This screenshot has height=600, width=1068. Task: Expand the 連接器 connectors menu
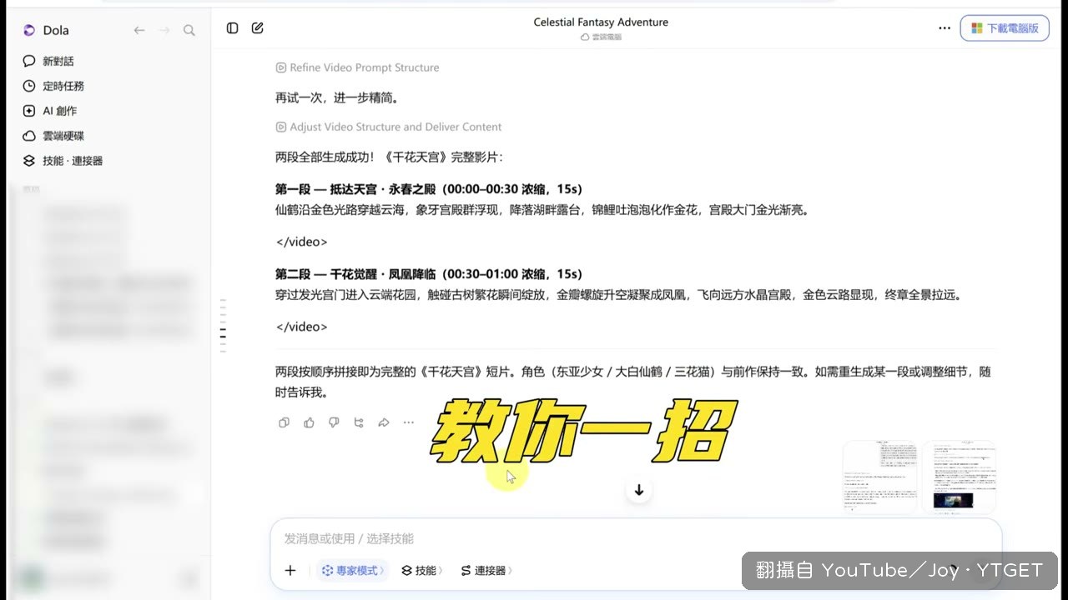pos(487,570)
